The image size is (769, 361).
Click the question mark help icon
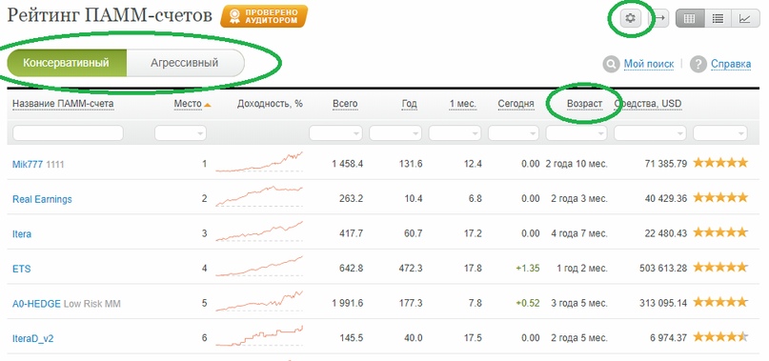(698, 64)
